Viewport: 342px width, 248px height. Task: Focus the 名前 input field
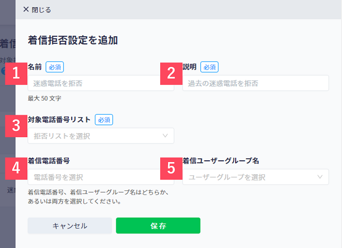[101, 83]
